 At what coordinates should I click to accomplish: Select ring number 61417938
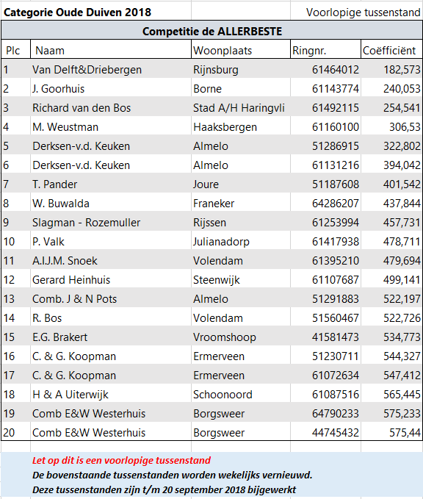pos(325,240)
